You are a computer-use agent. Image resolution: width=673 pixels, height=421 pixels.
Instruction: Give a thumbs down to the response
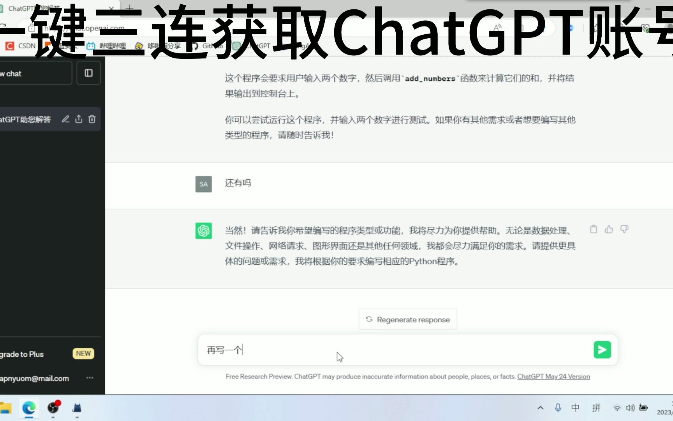624,229
